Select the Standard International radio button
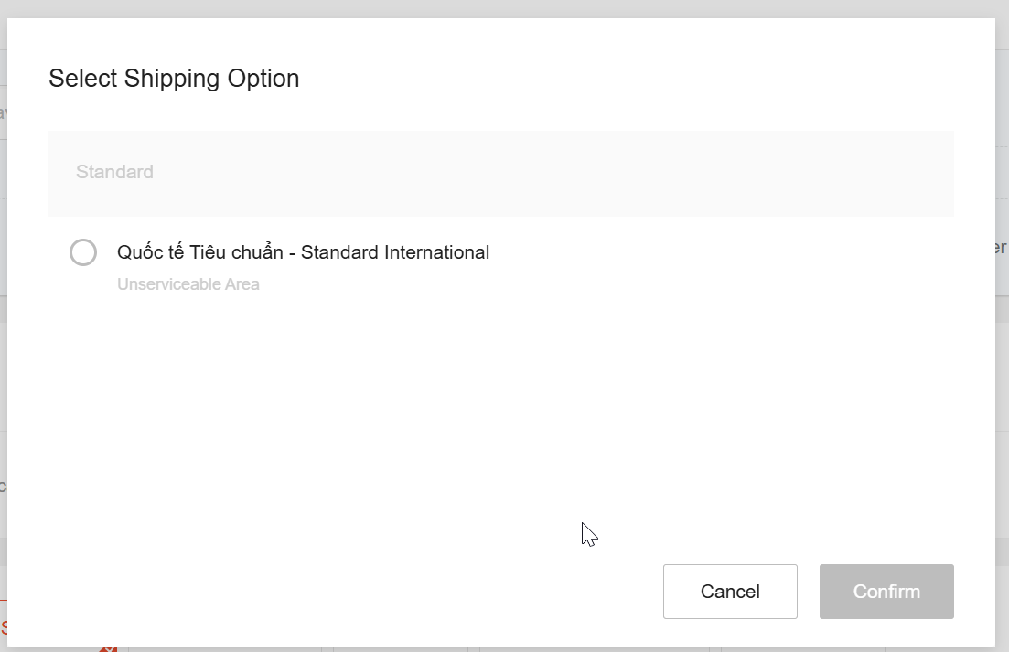Viewport: 1009px width, 652px height. point(83,252)
